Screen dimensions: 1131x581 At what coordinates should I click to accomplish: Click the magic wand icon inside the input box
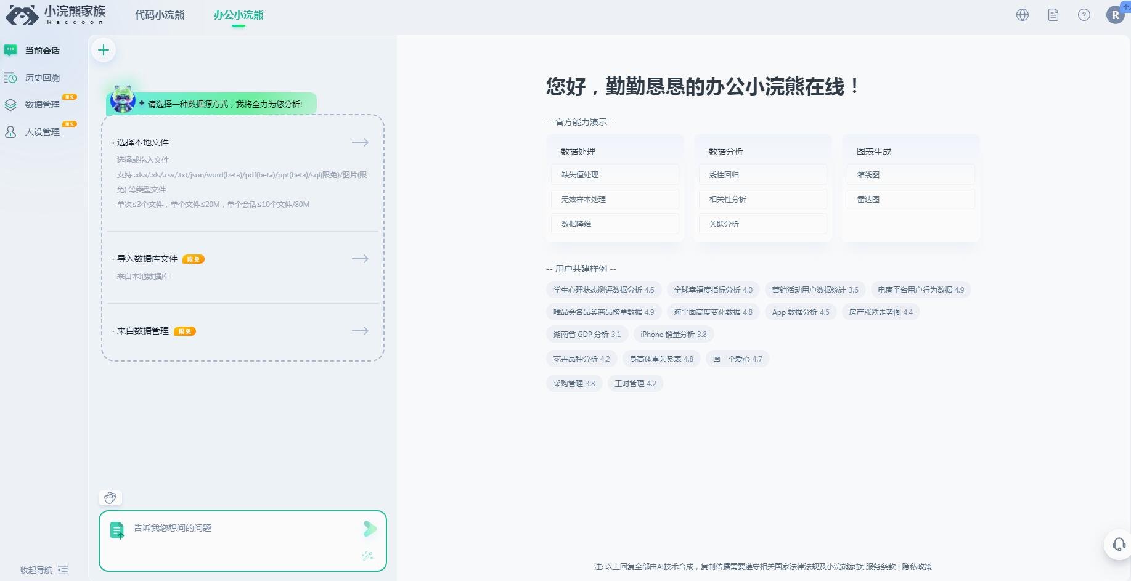point(367,555)
